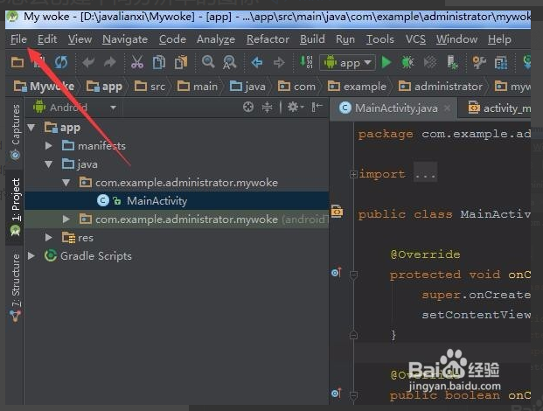The height and width of the screenshot is (411, 543).
Task: Click the Make Project icon
Action: (x=306, y=62)
